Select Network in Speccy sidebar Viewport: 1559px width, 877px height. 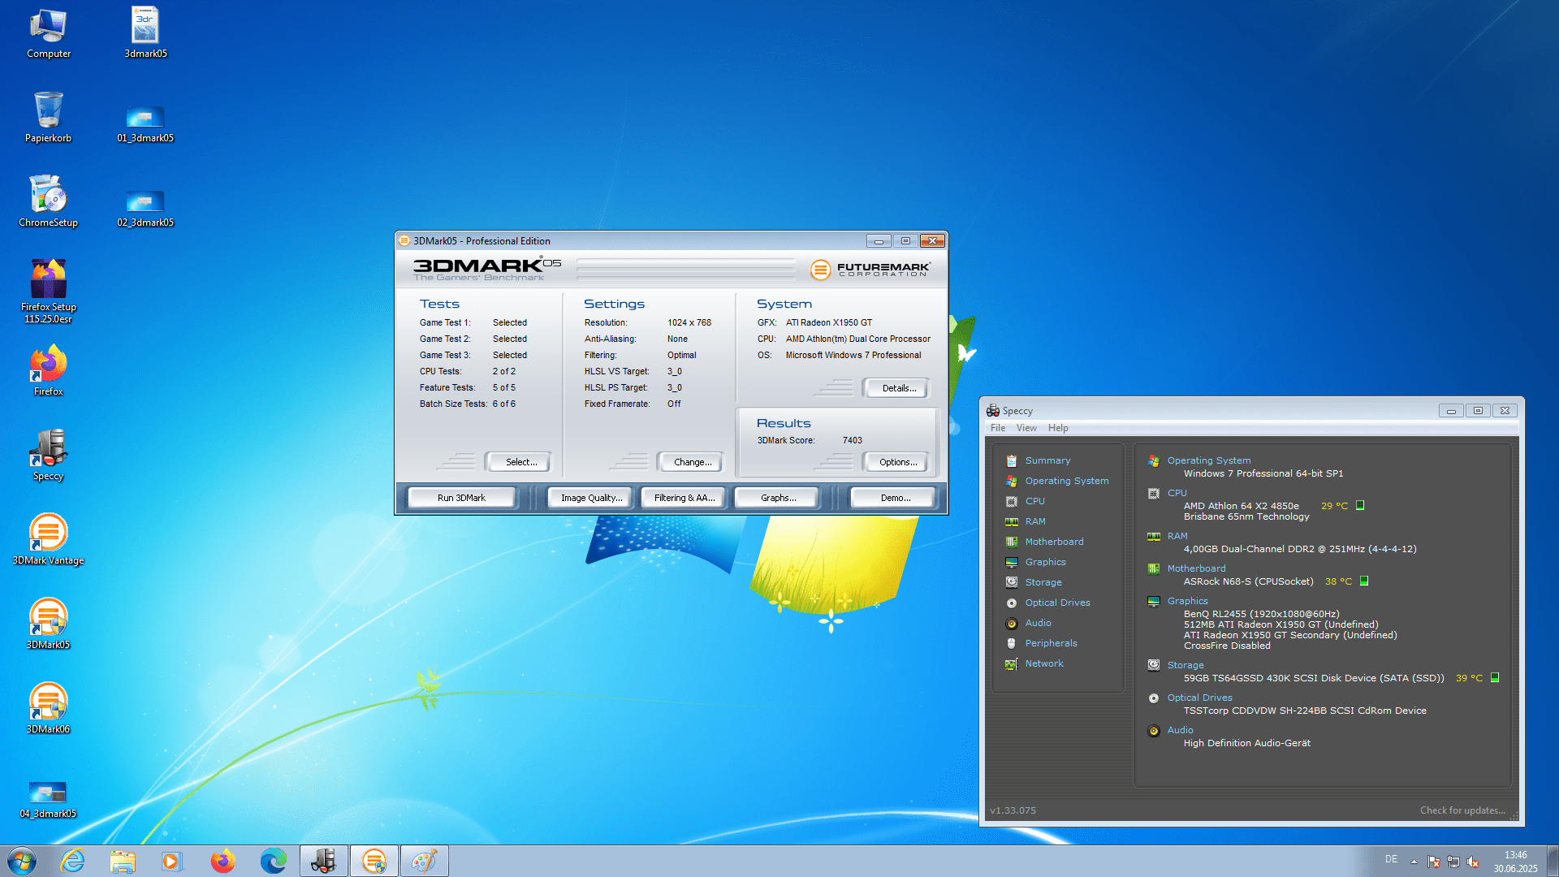[1043, 663]
